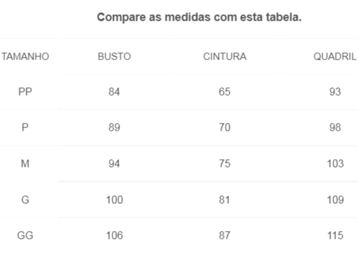Viewport: 358px width, 253px height.
Task: Click the CINTURA column header
Action: pos(225,56)
